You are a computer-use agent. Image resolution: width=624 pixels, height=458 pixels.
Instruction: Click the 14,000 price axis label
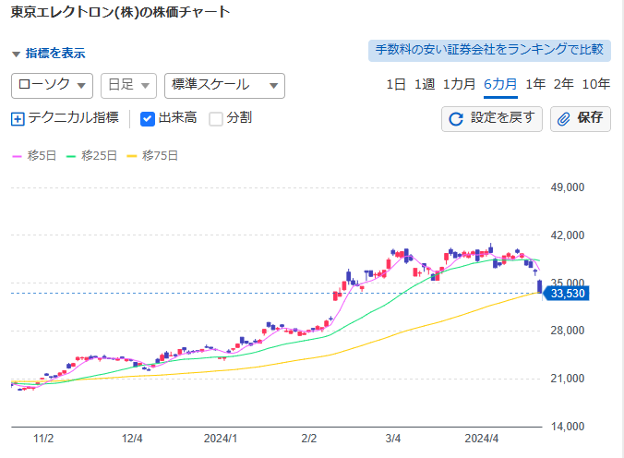coord(568,427)
